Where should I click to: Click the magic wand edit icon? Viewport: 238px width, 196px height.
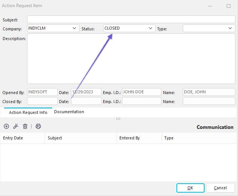[16, 127]
